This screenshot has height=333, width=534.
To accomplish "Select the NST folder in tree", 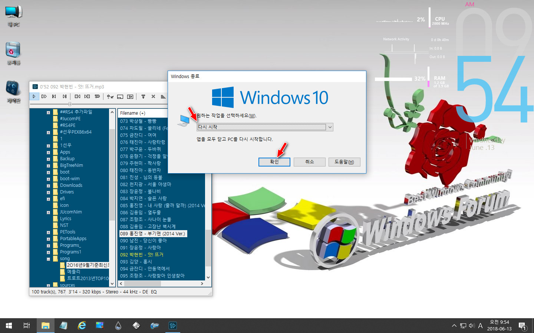I will click(x=64, y=225).
